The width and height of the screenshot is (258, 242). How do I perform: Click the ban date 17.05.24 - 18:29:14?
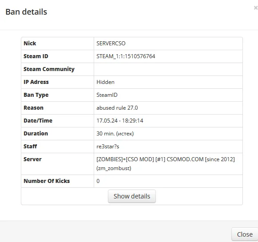[x=120, y=121]
